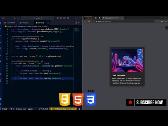This screenshot has width=168, height=126.
Task: Click the code minimap preview
Action: pyautogui.click(x=77, y=30)
